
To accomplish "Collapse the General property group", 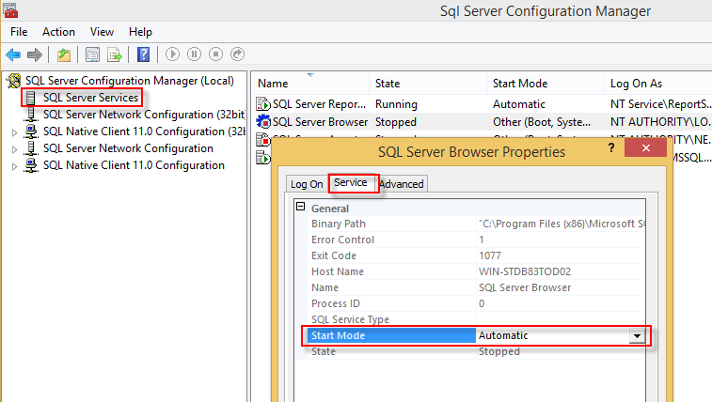I will [301, 207].
